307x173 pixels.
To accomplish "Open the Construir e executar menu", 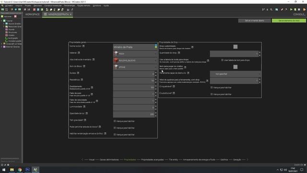I will [53, 6].
